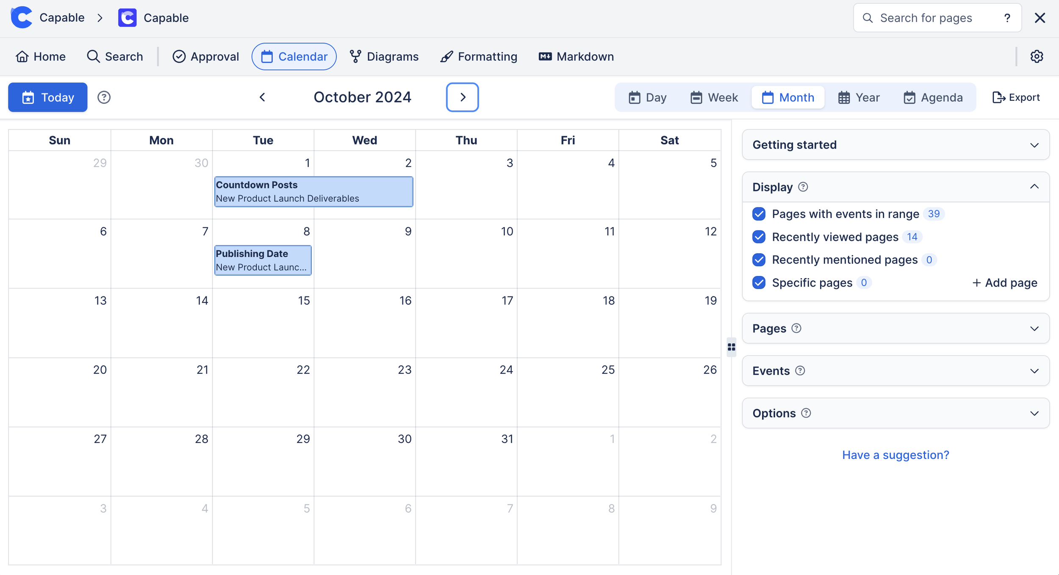Open the Approval tab
The width and height of the screenshot is (1059, 575).
click(205, 56)
